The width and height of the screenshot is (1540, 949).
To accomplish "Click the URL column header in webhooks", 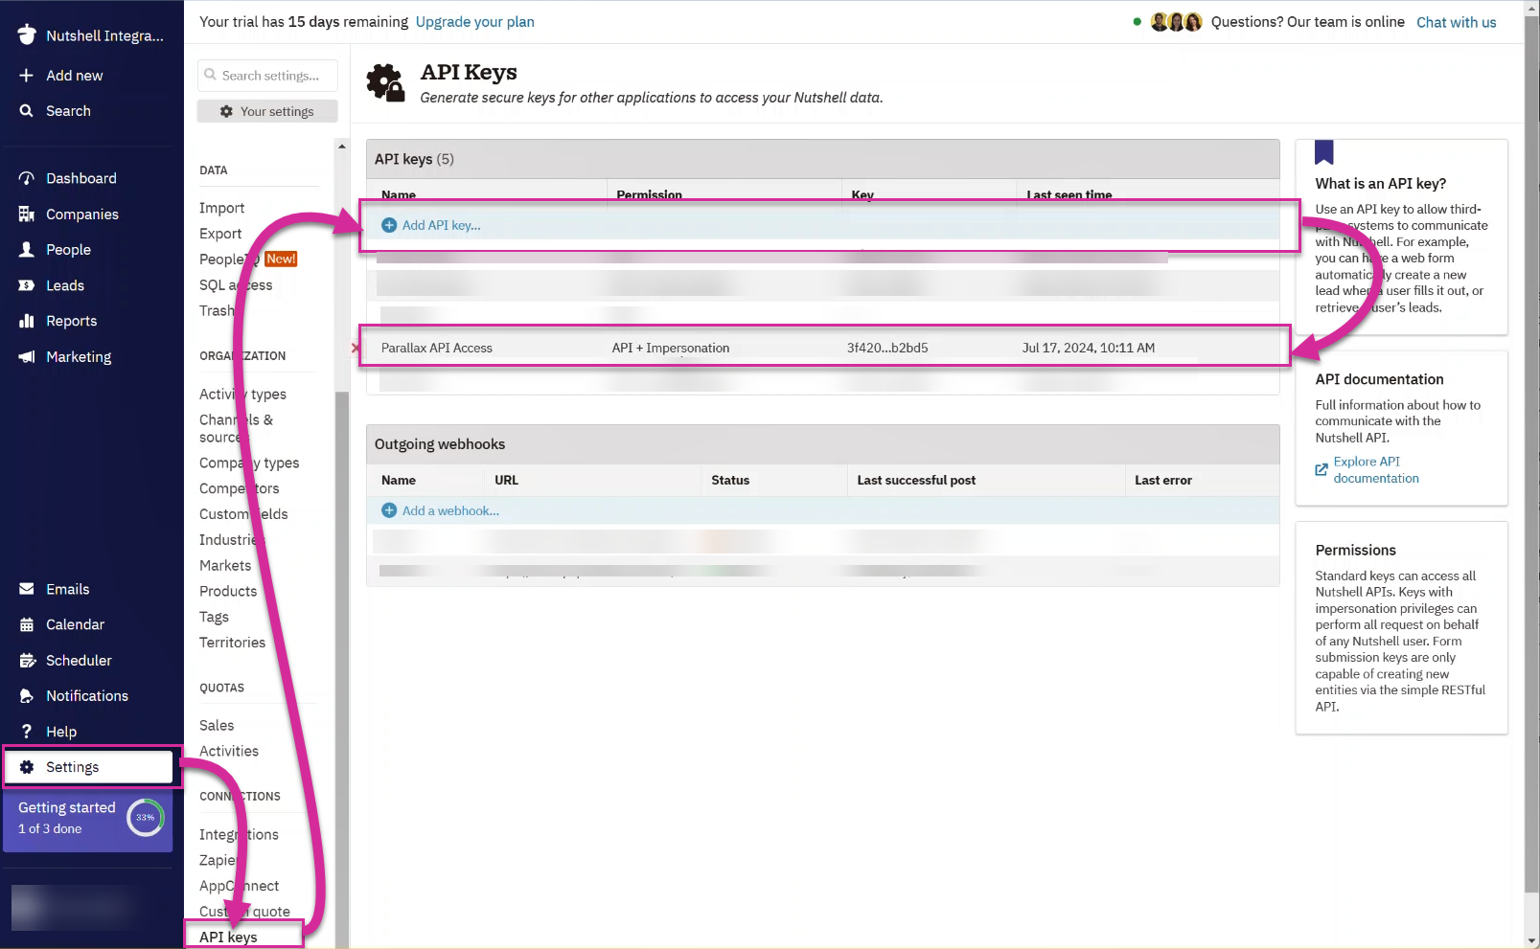I will 506,481.
